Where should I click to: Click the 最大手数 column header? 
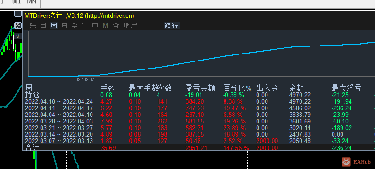(143, 88)
